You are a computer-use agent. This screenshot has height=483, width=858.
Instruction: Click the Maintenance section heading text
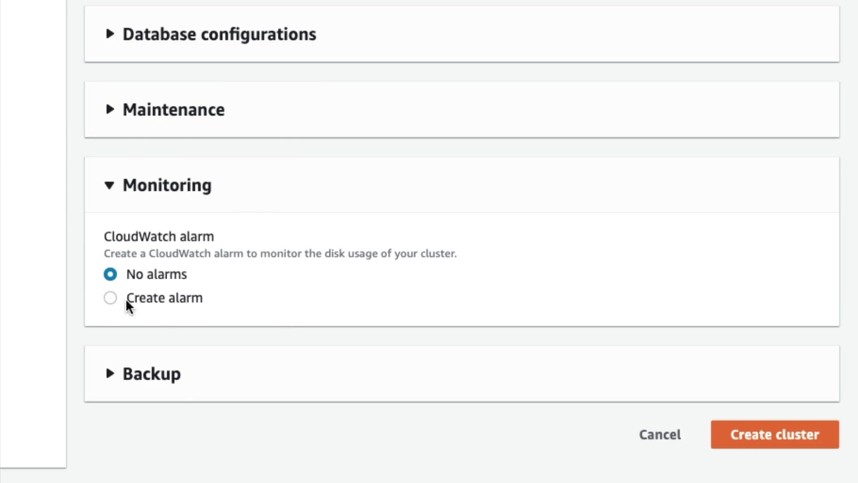click(x=173, y=110)
